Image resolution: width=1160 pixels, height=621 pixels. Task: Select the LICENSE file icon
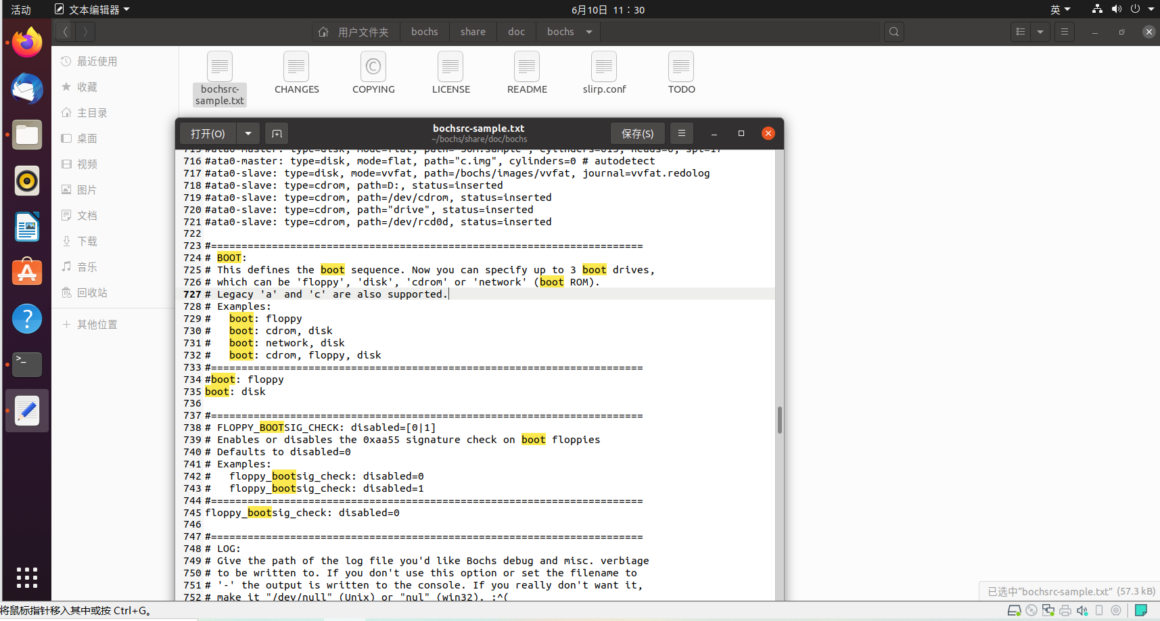pos(450,73)
